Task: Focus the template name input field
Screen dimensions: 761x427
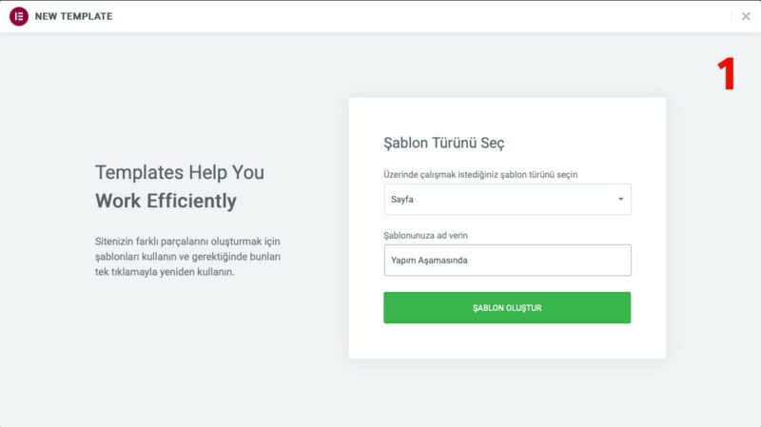Action: tap(507, 260)
